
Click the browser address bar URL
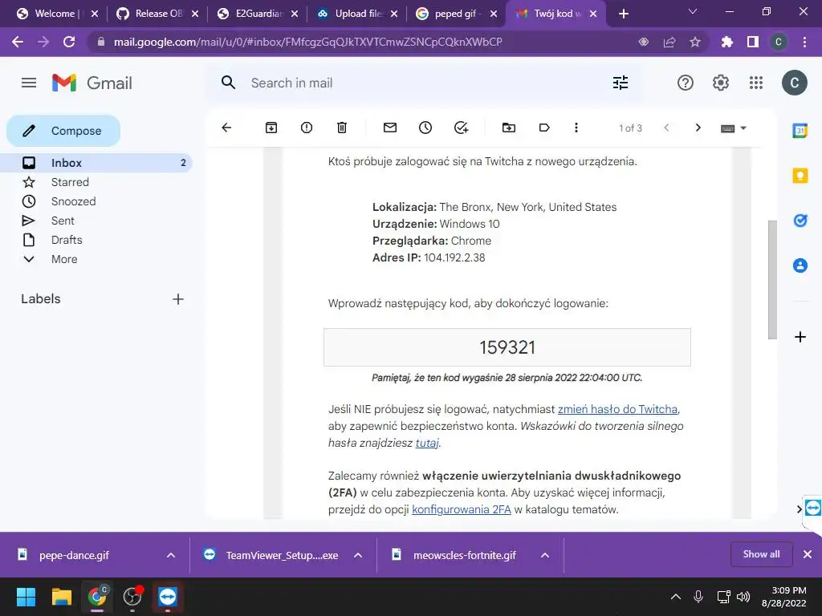(307, 42)
